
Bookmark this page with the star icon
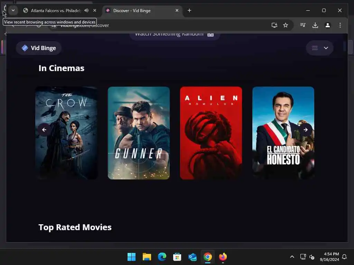(286, 25)
